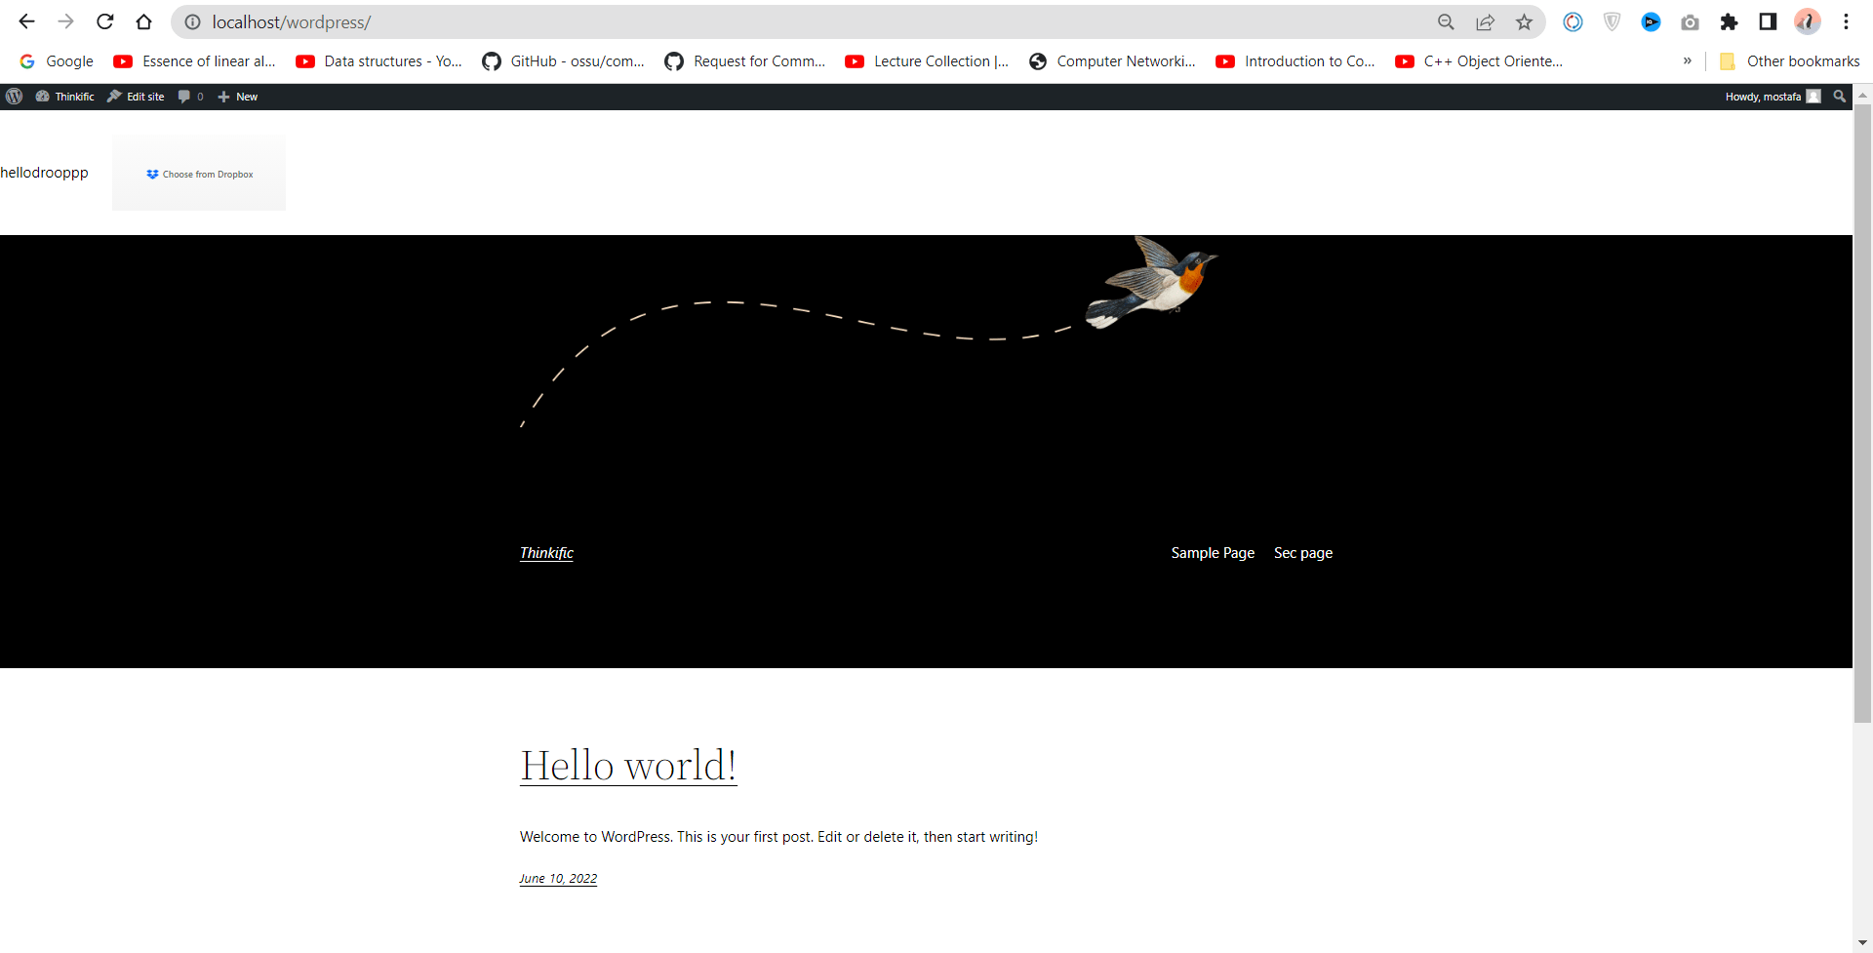
Task: Open the WordPress logo menu
Action: click(x=15, y=97)
